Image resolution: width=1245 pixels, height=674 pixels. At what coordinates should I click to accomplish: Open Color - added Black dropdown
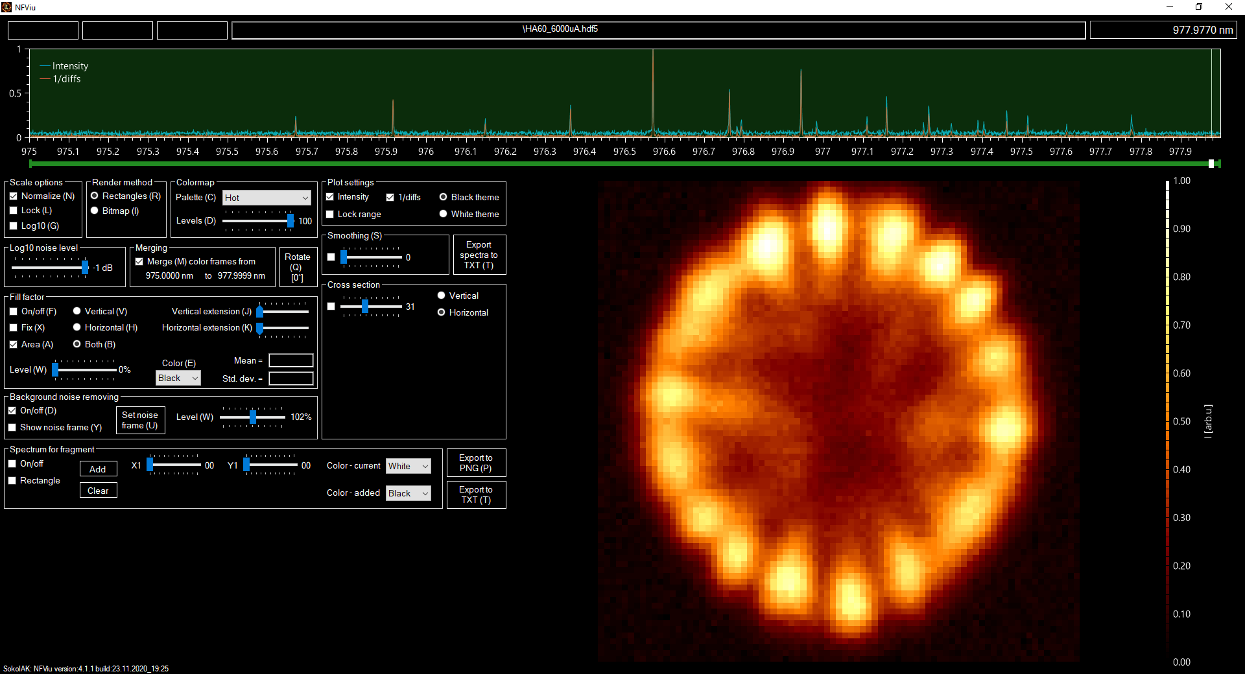coord(408,494)
